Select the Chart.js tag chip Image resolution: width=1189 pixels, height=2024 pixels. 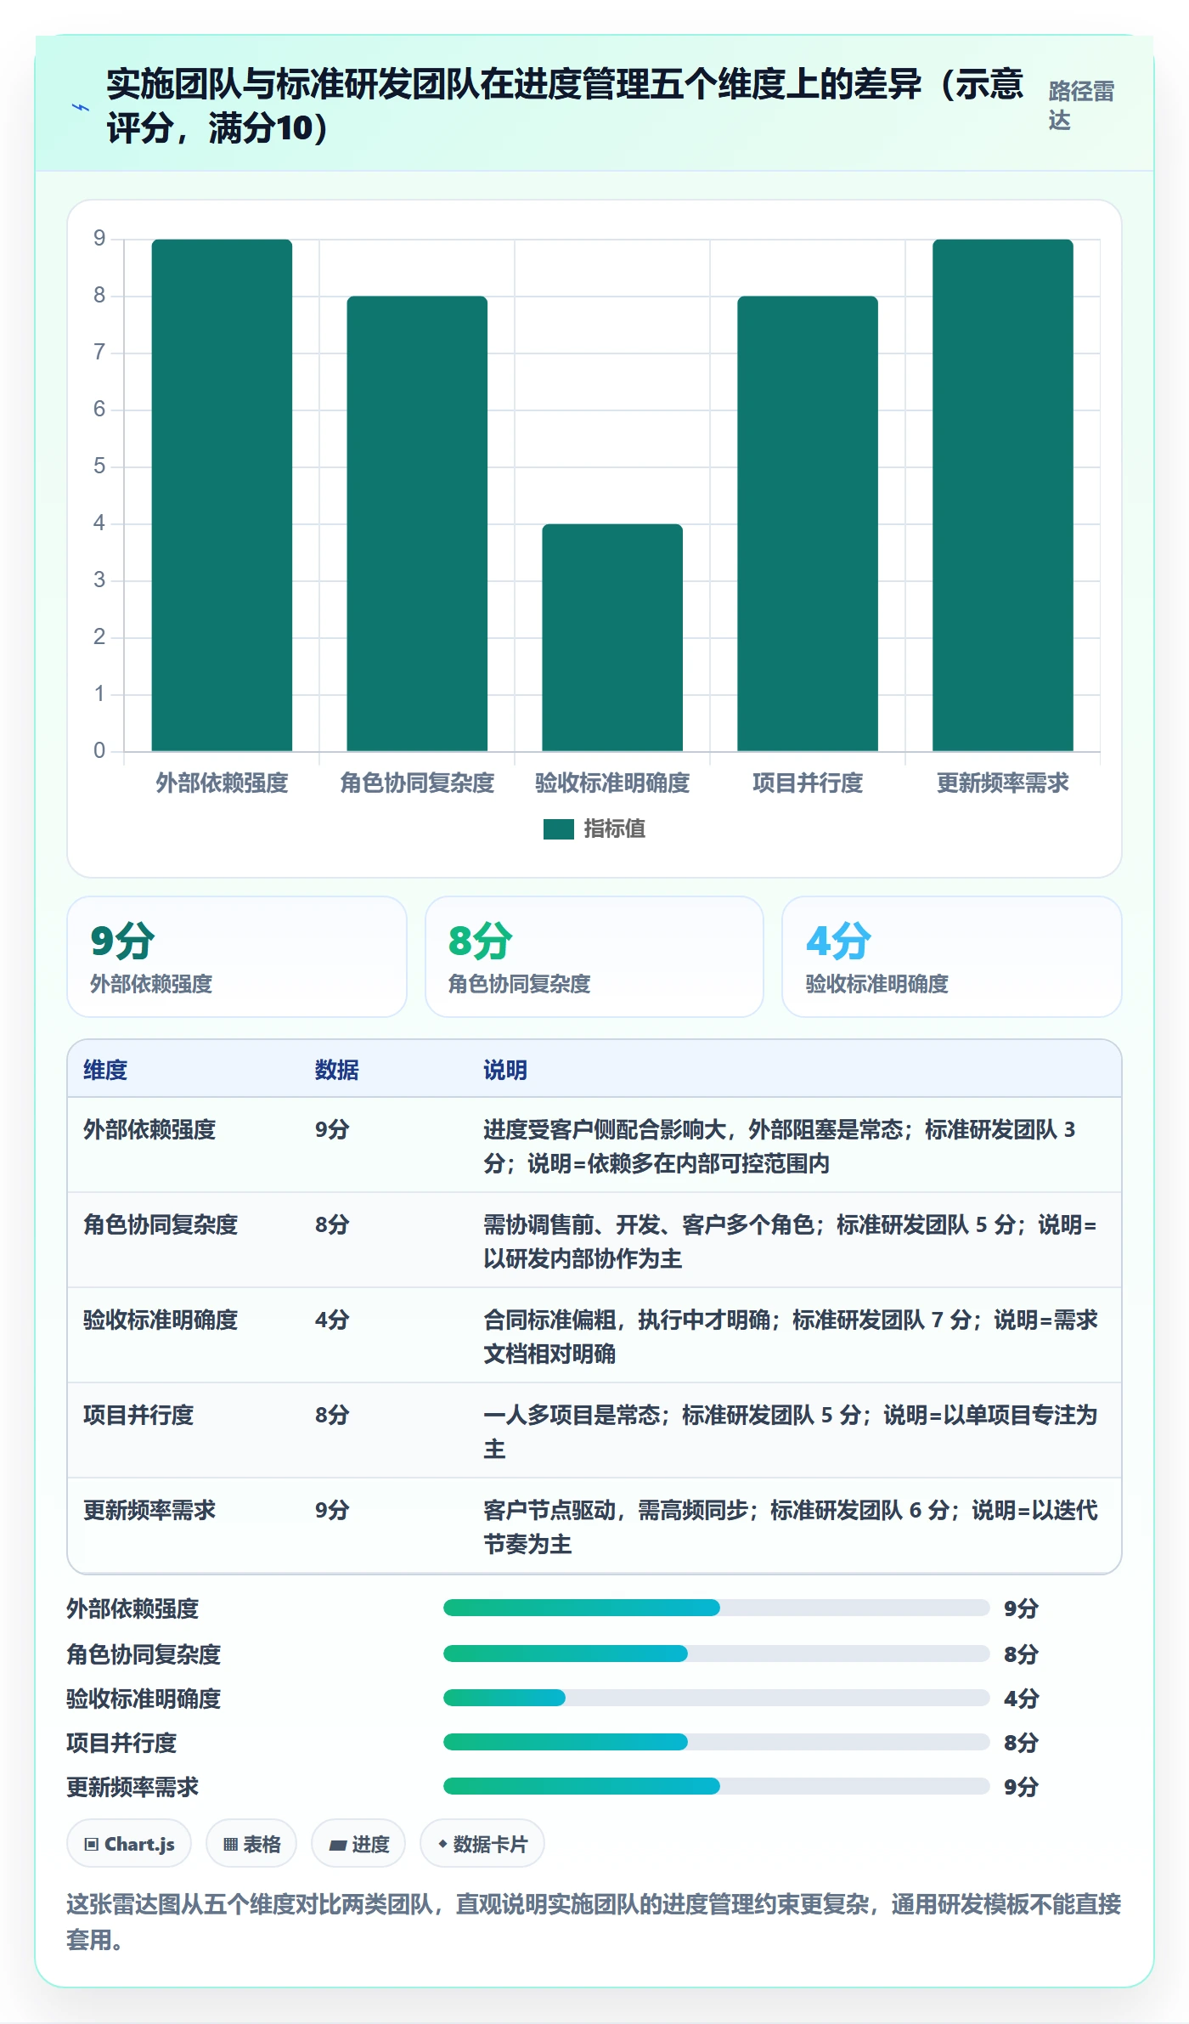129,1844
